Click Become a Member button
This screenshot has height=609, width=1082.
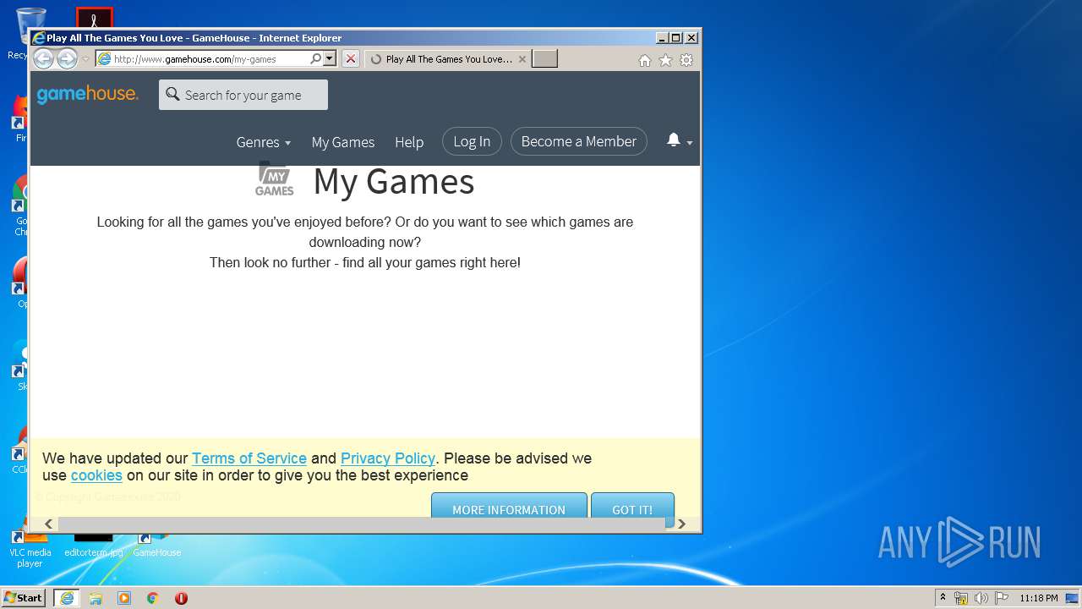click(x=579, y=141)
